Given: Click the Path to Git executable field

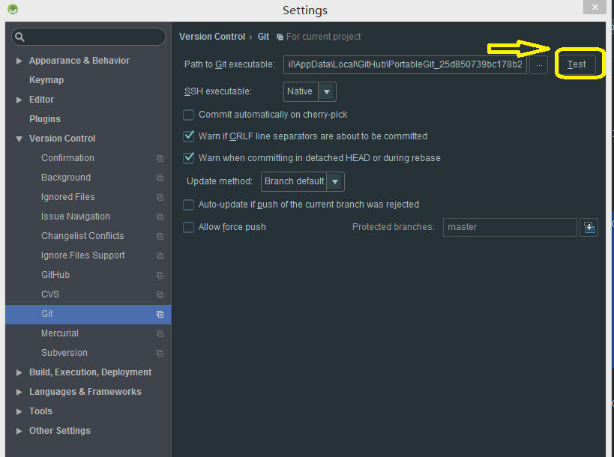Looking at the screenshot, I should coord(405,64).
